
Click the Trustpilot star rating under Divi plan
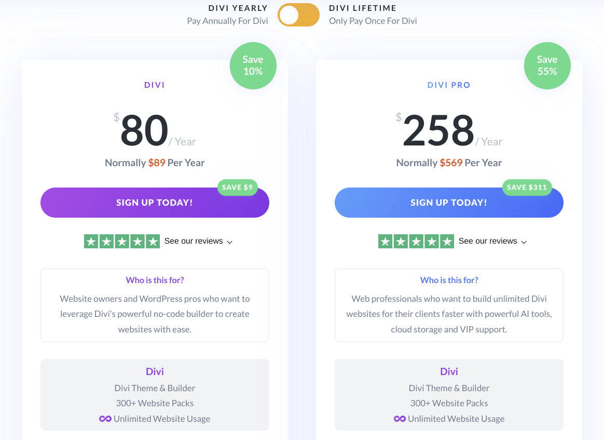tap(122, 241)
